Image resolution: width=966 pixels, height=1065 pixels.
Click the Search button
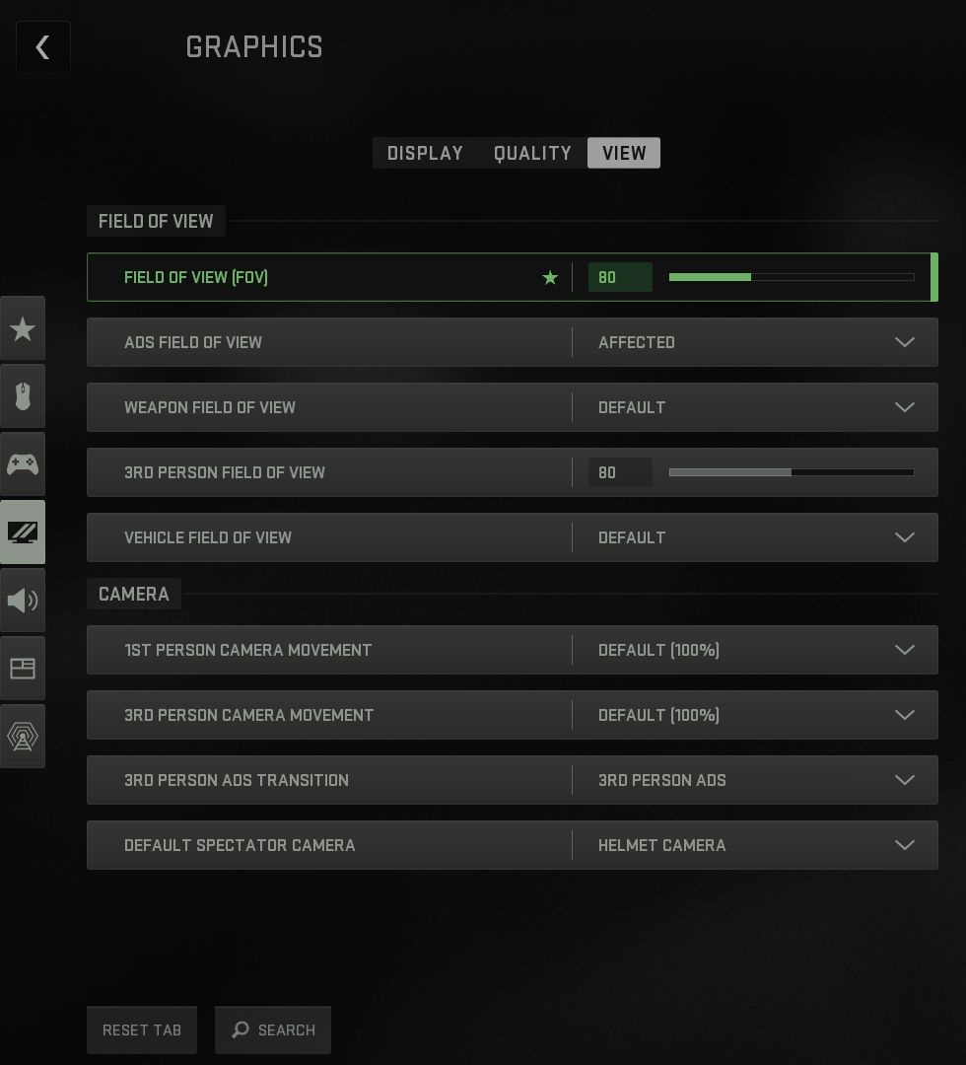(x=273, y=1029)
